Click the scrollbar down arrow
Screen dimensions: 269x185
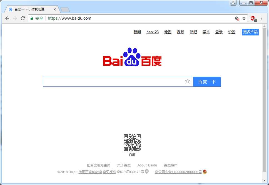click(x=264, y=180)
